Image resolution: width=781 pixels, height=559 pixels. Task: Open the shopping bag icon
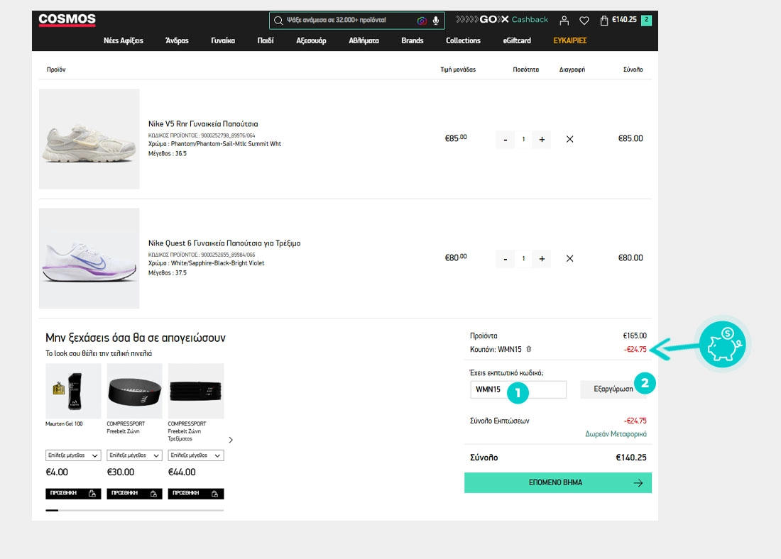[603, 21]
